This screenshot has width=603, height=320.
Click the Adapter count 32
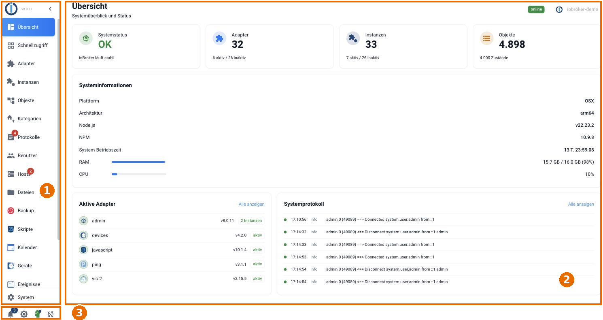coord(238,44)
